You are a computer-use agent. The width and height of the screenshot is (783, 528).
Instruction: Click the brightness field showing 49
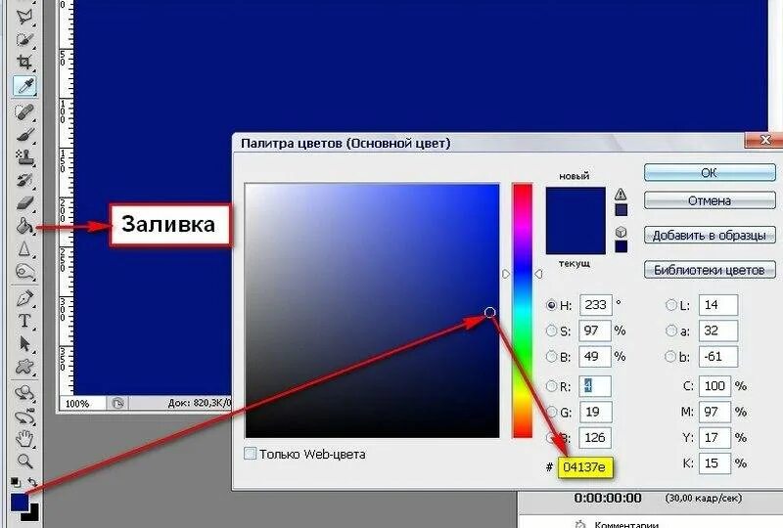595,356
